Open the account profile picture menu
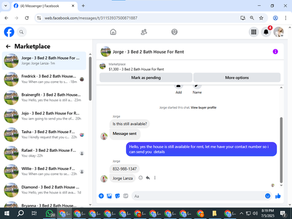Screen dimensions: 292x219 279,32
